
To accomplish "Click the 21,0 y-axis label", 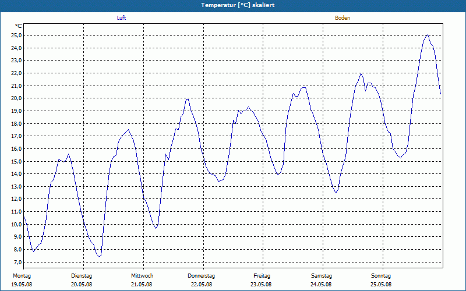I will click(x=16, y=86).
